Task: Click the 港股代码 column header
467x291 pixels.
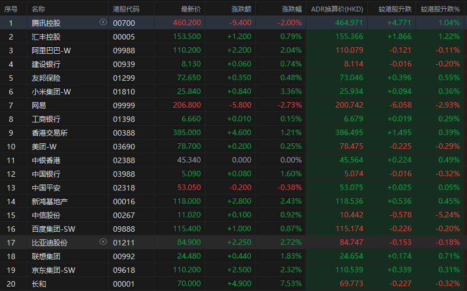Action: tap(126, 9)
